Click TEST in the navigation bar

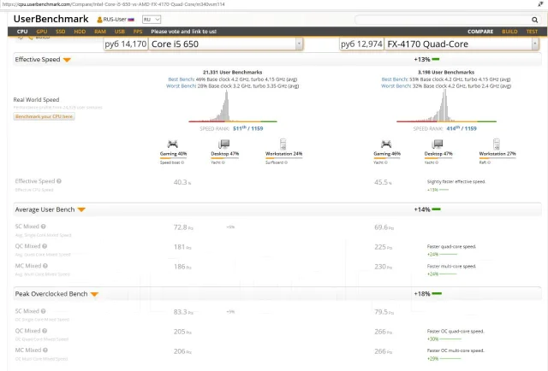[532, 32]
